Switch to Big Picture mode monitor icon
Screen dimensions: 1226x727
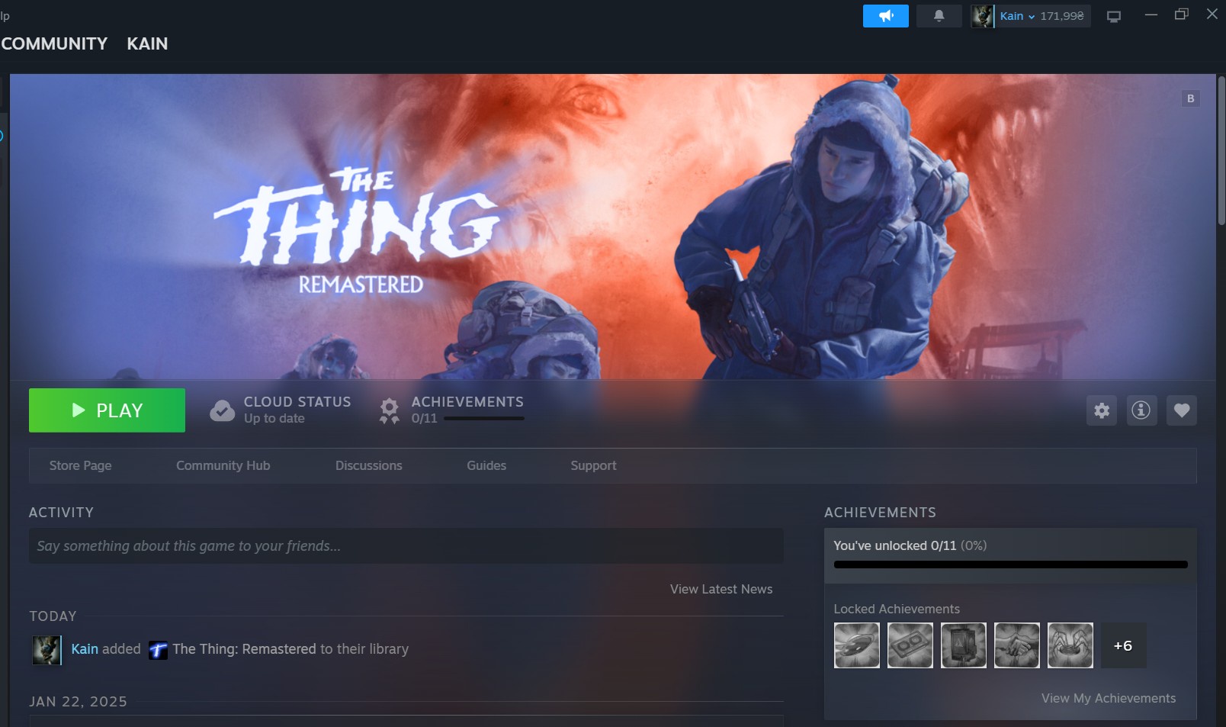[x=1114, y=17]
